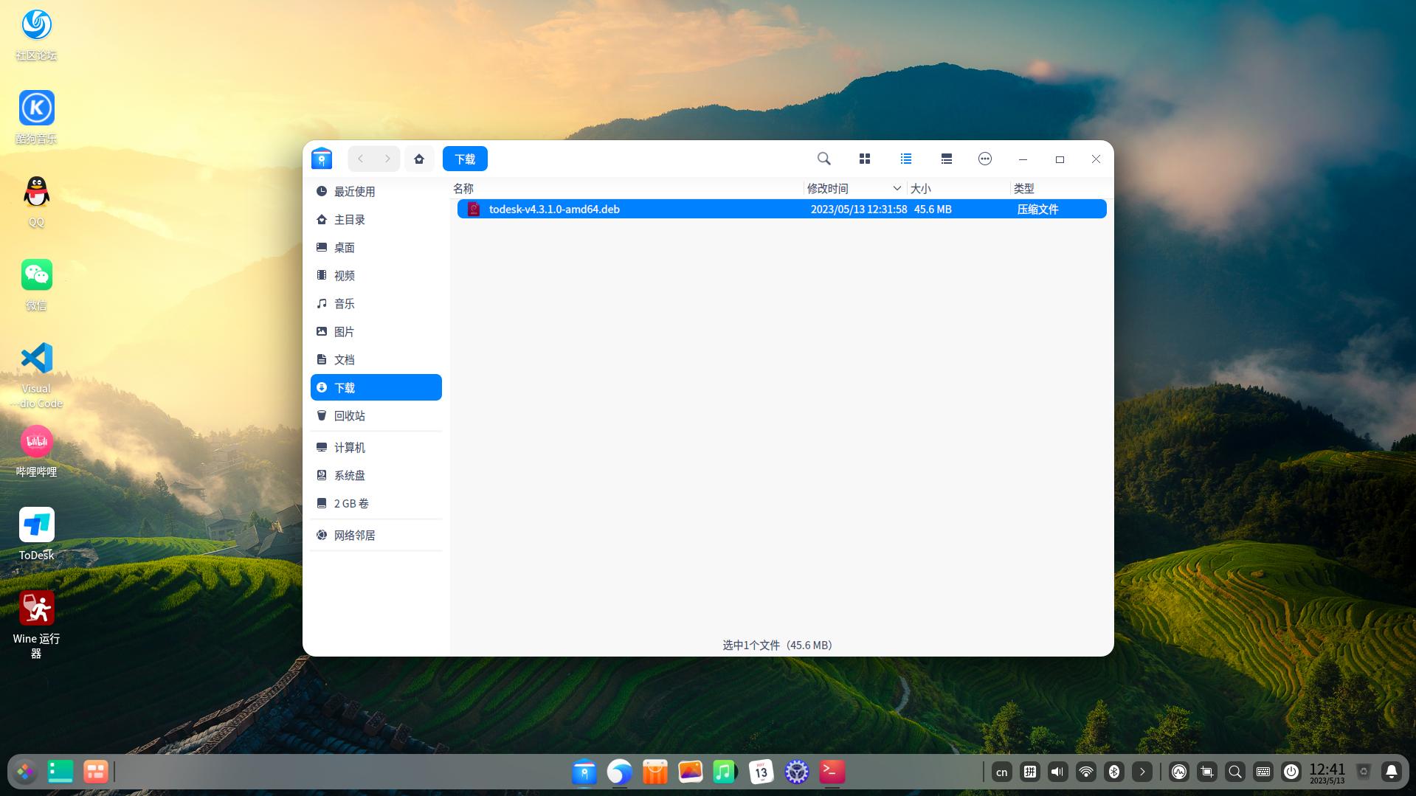Select the todesk-v4.3.1.0-amd64.deb file
This screenshot has width=1416, height=796.
coord(554,209)
